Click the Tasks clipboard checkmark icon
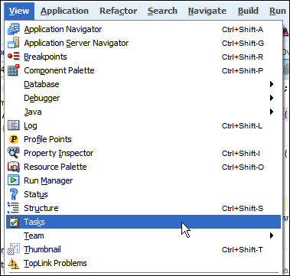This screenshot has height=276, width=290. point(14,222)
